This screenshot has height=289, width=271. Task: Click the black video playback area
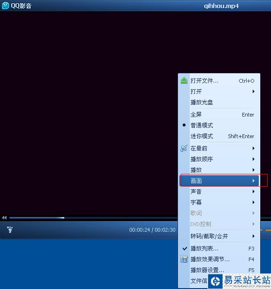pyautogui.click(x=88, y=112)
